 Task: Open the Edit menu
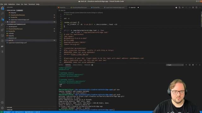(6, 4)
